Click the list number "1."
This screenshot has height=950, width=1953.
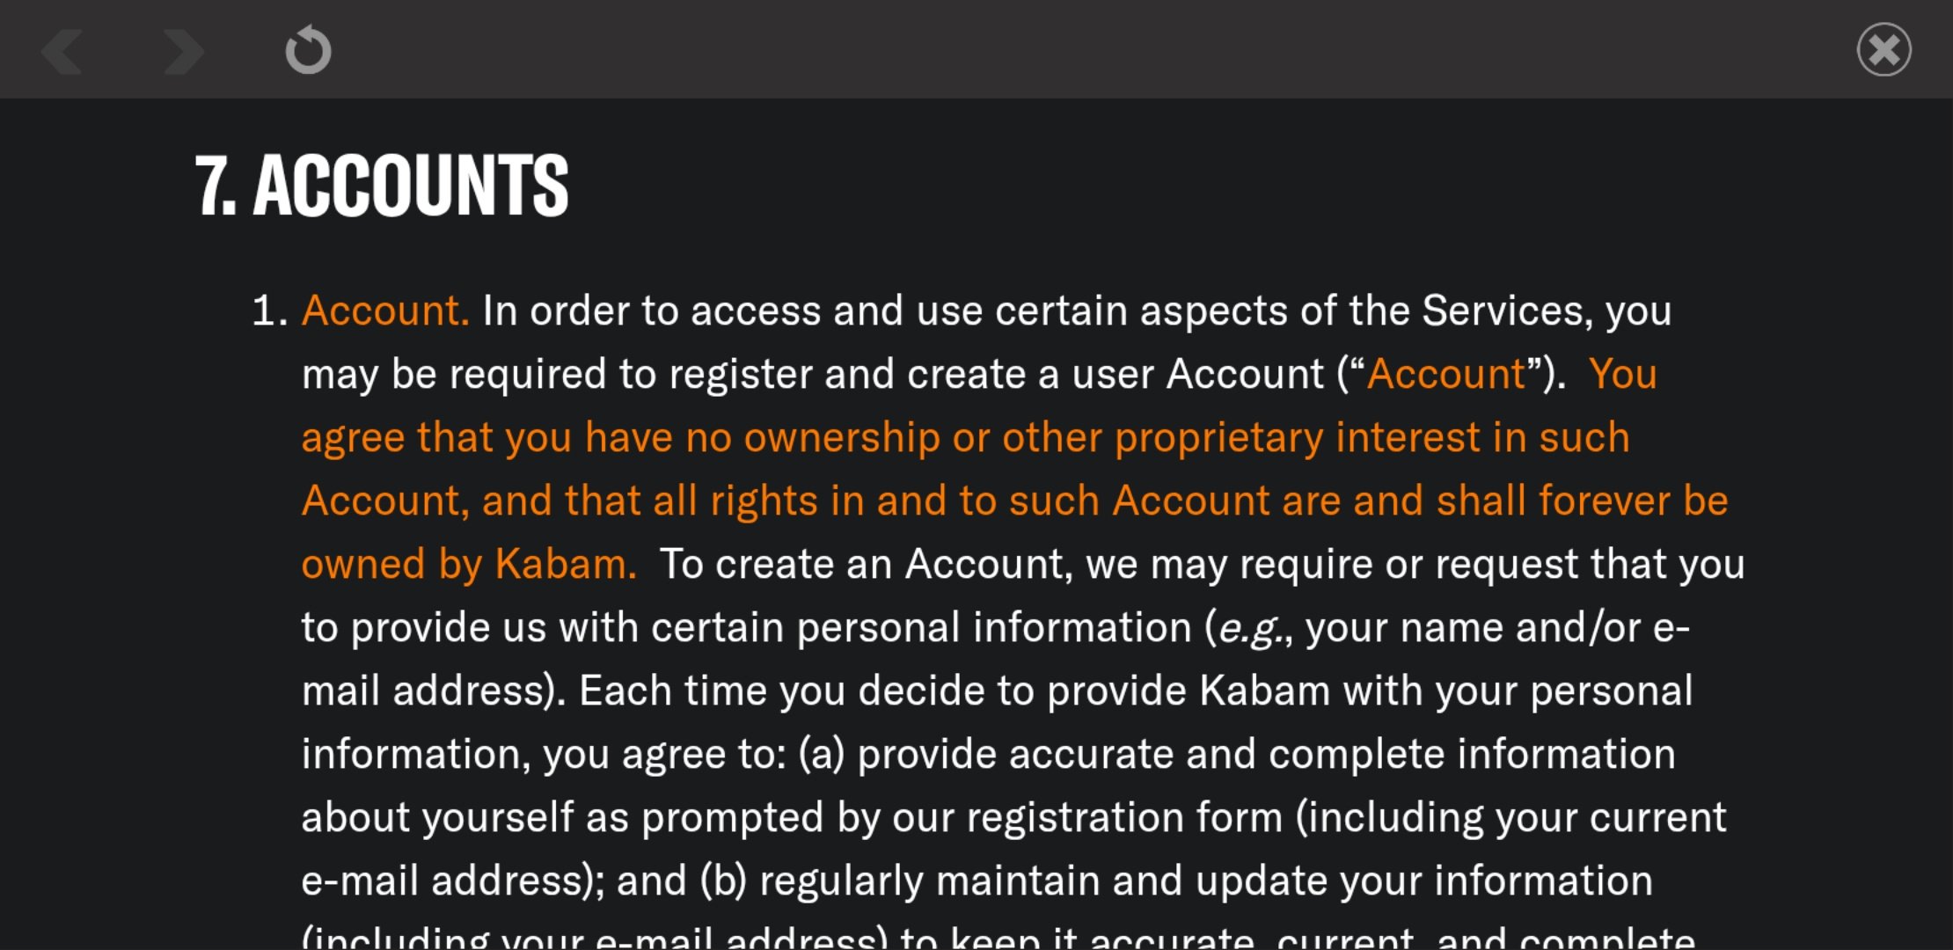[270, 311]
